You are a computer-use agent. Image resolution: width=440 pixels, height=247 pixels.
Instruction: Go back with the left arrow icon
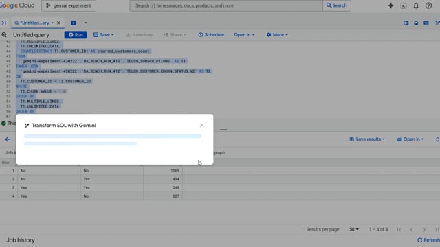[8, 139]
